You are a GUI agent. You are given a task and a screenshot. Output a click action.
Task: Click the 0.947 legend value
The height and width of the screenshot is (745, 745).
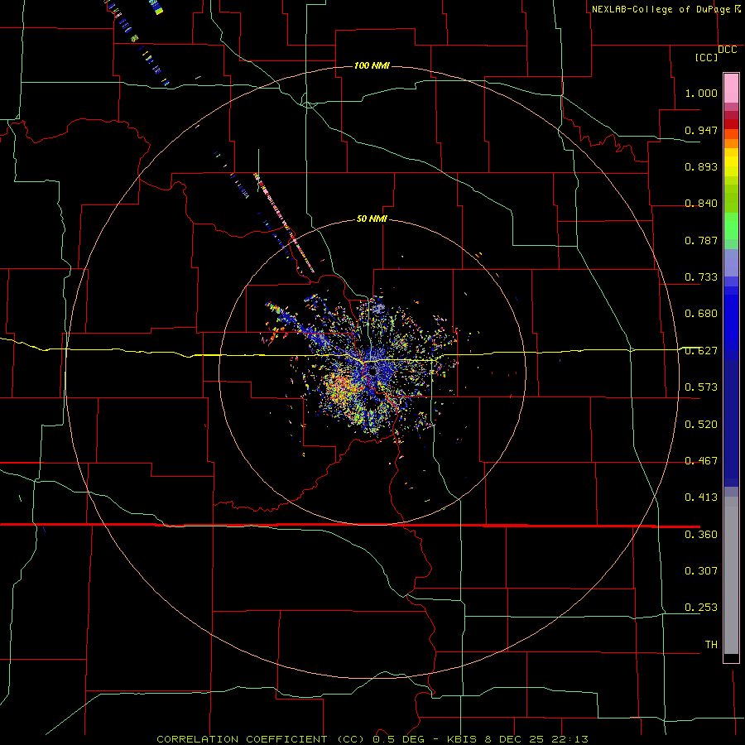coord(701,130)
